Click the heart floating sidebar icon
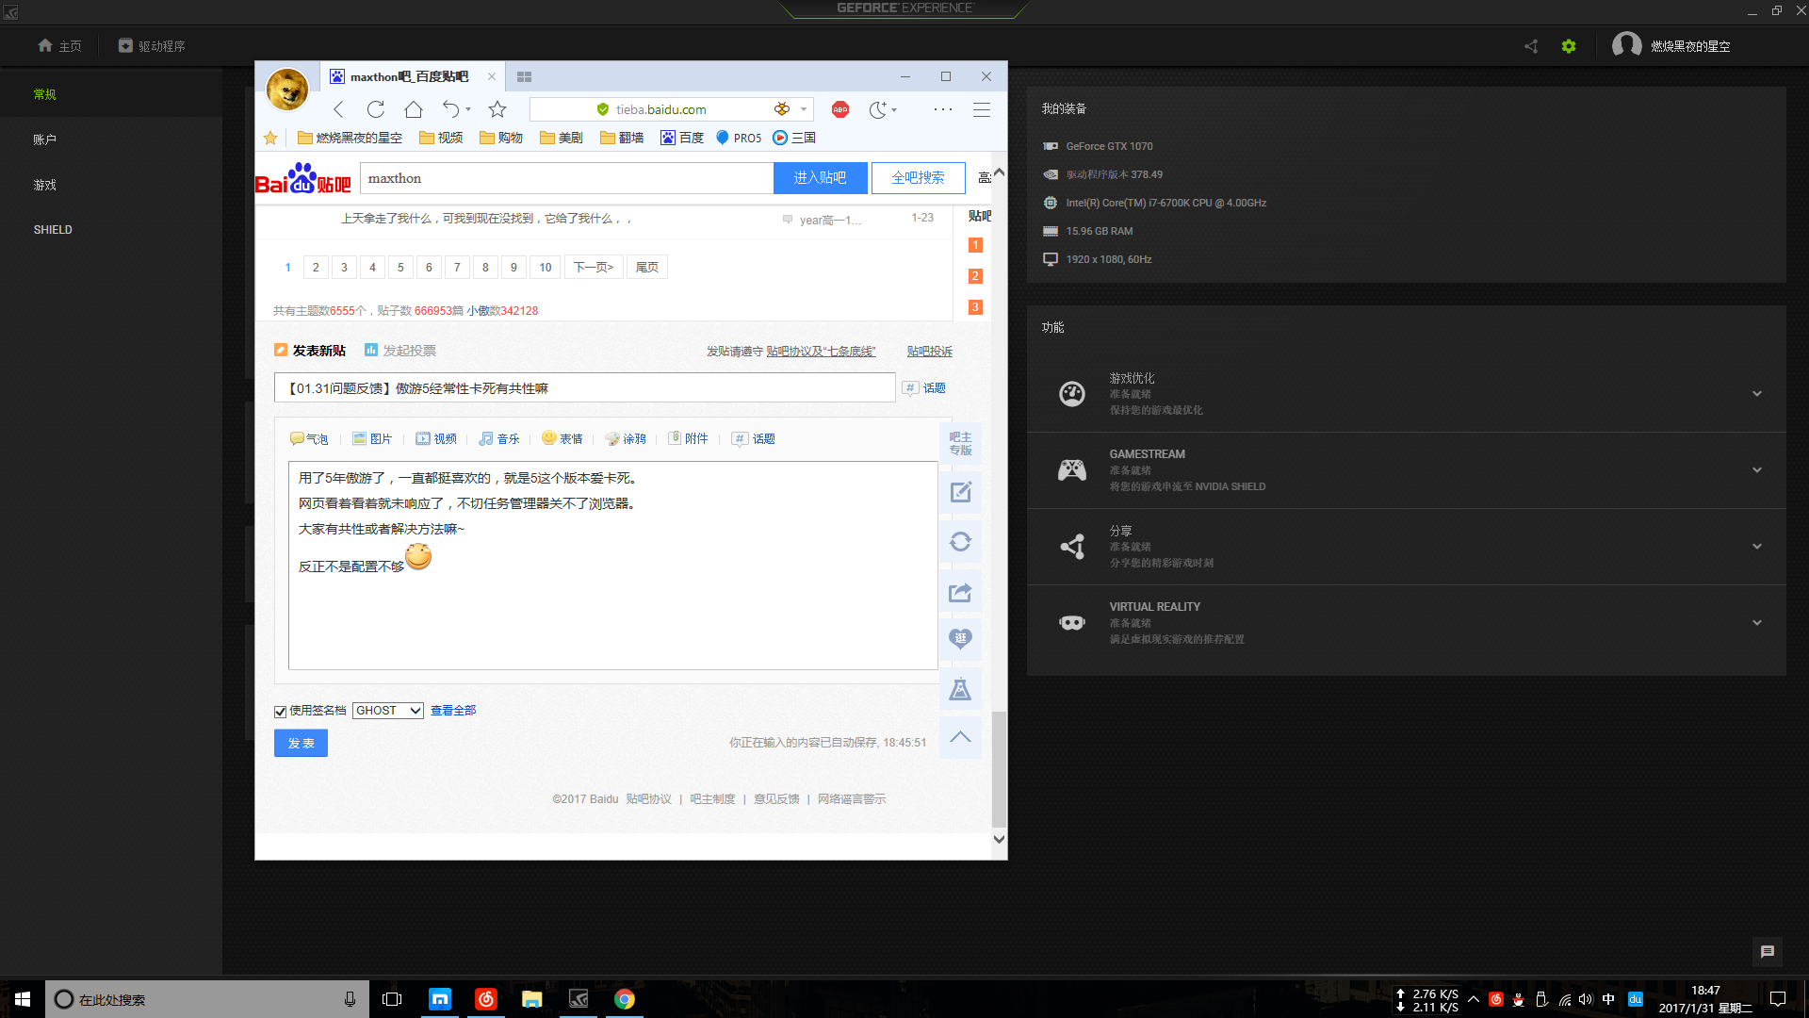1809x1018 pixels. click(x=960, y=640)
